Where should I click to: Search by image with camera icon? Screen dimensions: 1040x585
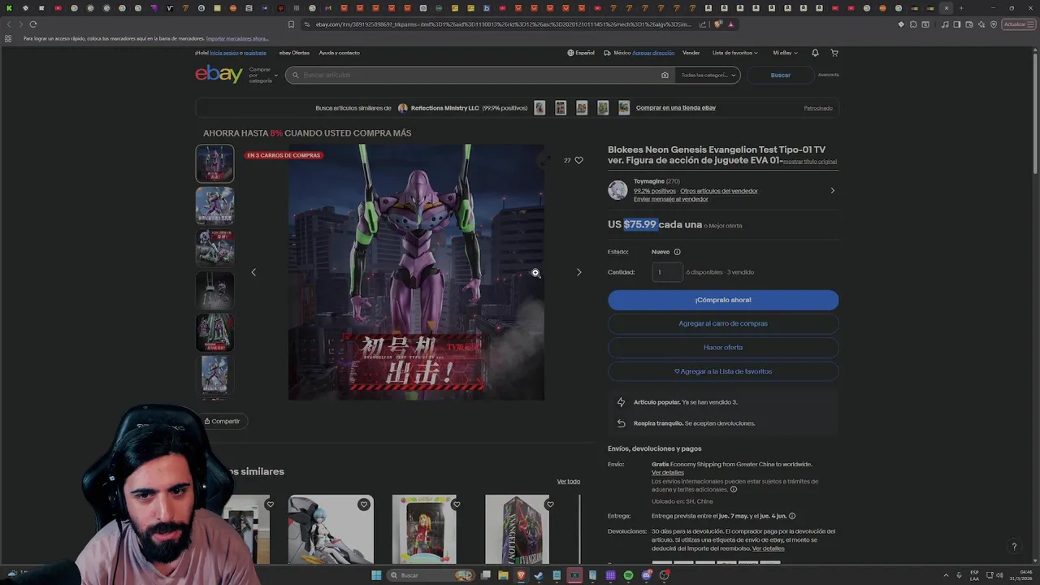point(665,75)
